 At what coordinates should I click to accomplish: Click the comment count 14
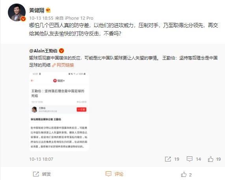click(198, 159)
